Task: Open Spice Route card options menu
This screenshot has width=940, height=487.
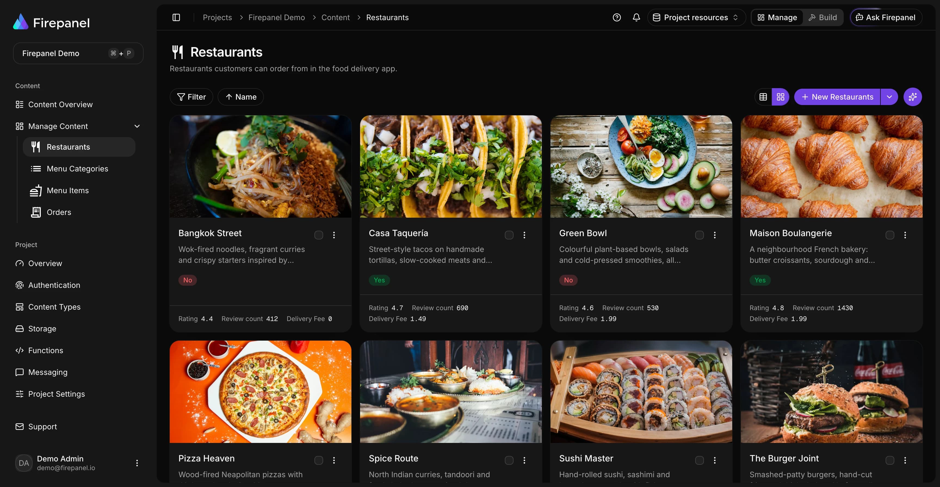Action: pyautogui.click(x=524, y=460)
